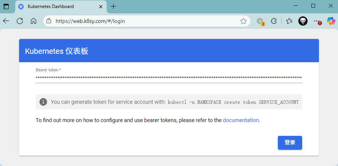The width and height of the screenshot is (338, 166).
Task: Open the tab actions menu icon
Action: [x=6, y=6]
